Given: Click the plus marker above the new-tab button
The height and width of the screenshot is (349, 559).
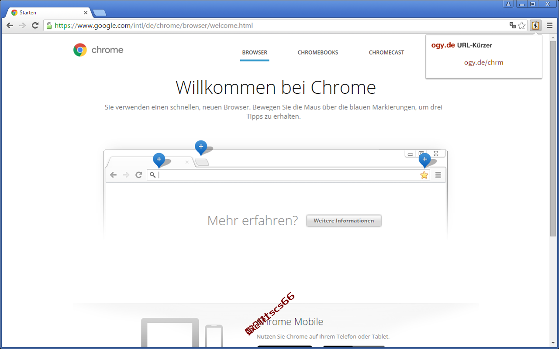Looking at the screenshot, I should tap(201, 147).
